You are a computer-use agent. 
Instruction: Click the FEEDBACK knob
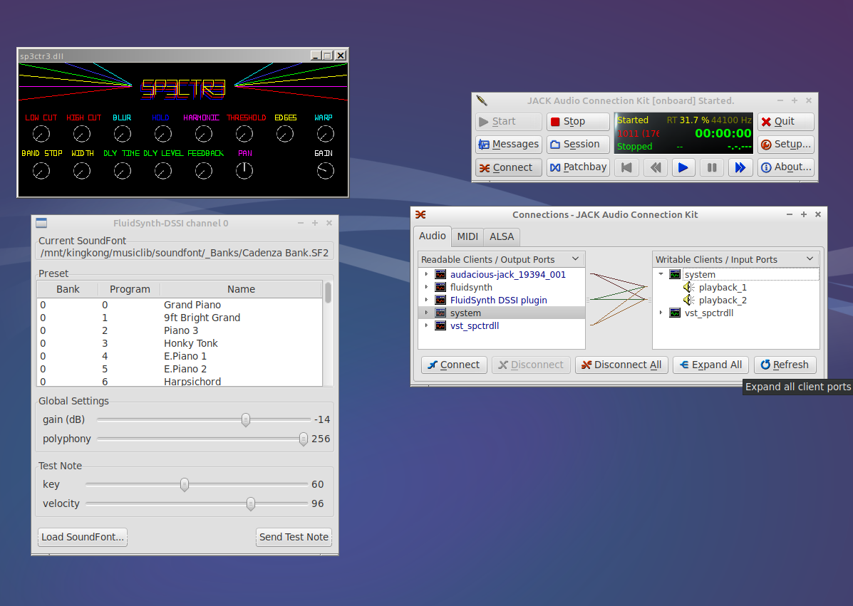click(204, 171)
